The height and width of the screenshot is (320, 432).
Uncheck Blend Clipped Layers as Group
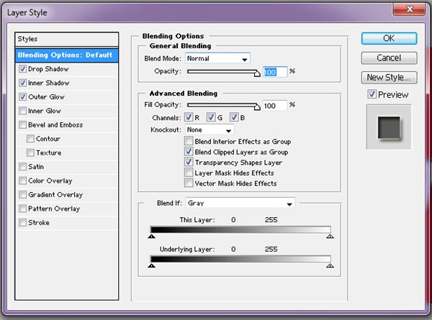pos(189,152)
